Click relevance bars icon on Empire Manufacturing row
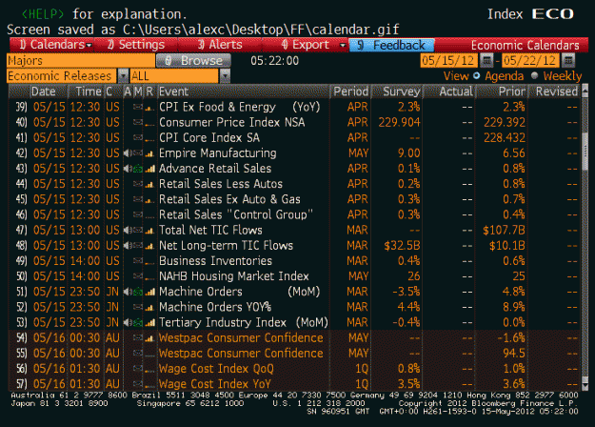Image resolution: width=595 pixels, height=427 pixels. coord(149,153)
